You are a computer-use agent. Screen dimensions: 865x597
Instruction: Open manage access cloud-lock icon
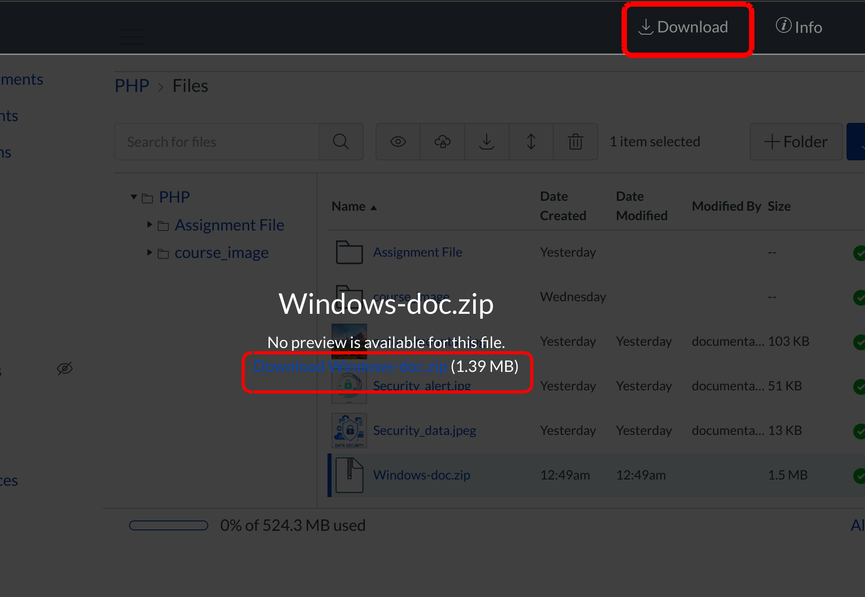coord(442,142)
